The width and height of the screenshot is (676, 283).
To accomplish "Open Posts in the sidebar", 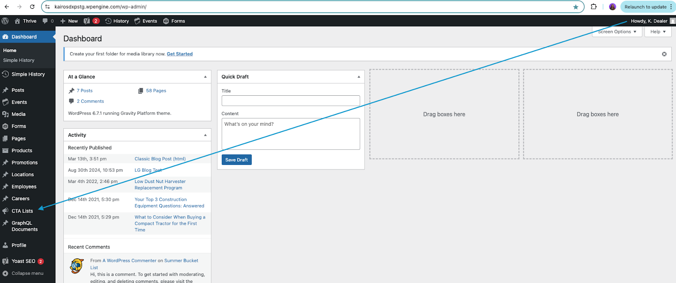I will 27,90.
